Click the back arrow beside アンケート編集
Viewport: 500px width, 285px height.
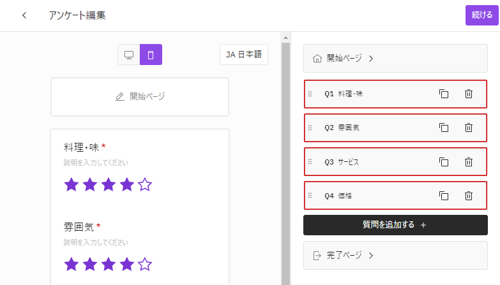[24, 15]
